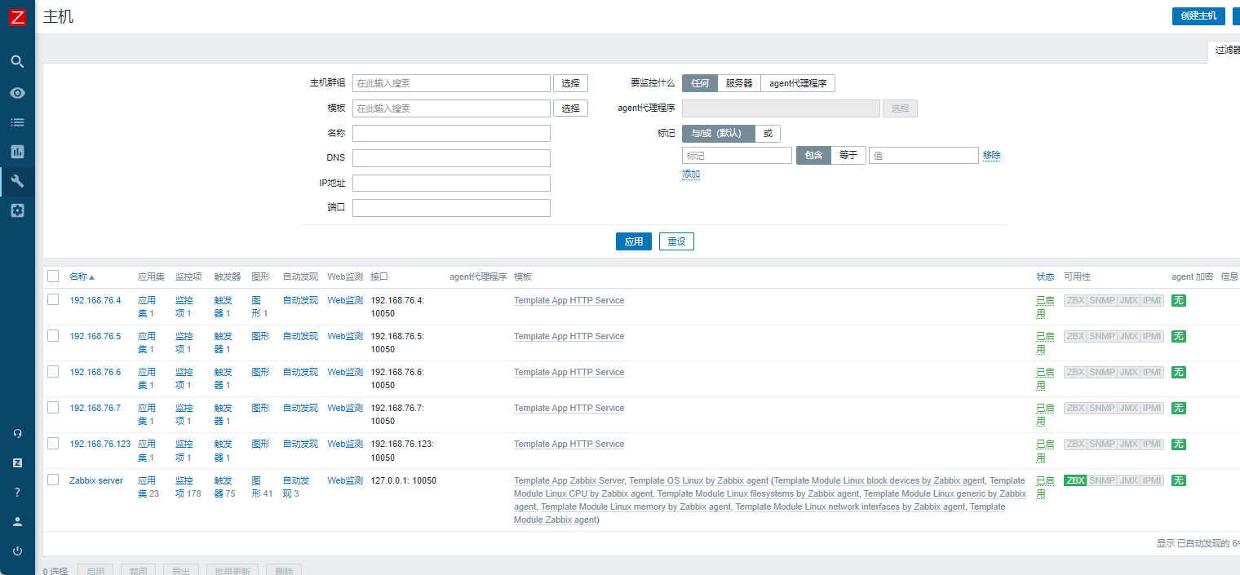Click 创建主机 button
Screen dimensions: 1240x575
[1198, 15]
